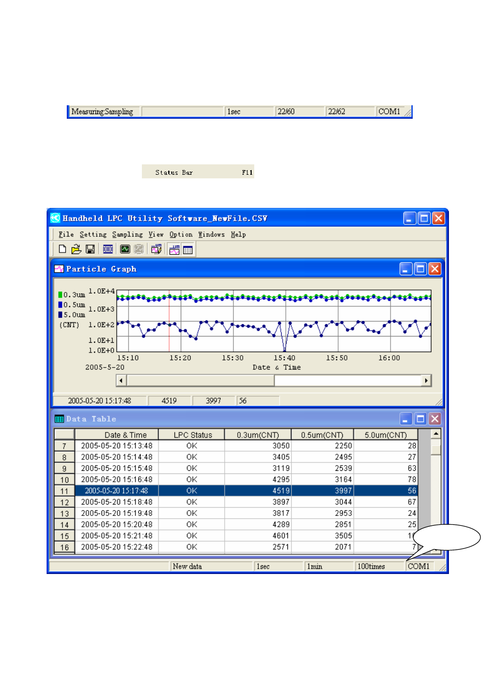Viewport: 494px width, 700px height.
Task: Click the red time cursor line in graph
Action: click(x=169, y=321)
